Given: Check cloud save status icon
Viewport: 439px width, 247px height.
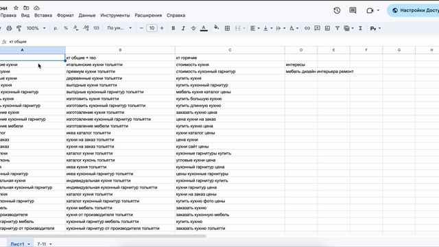Looking at the screenshot, I should (36, 8).
